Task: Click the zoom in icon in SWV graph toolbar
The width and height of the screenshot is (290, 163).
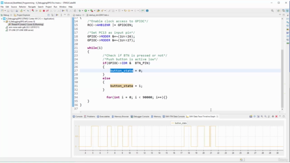Action: pyautogui.click(x=262, y=116)
